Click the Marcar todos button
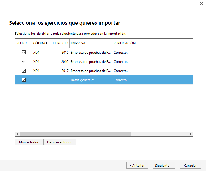The width and height of the screenshot is (206, 171). click(x=29, y=142)
